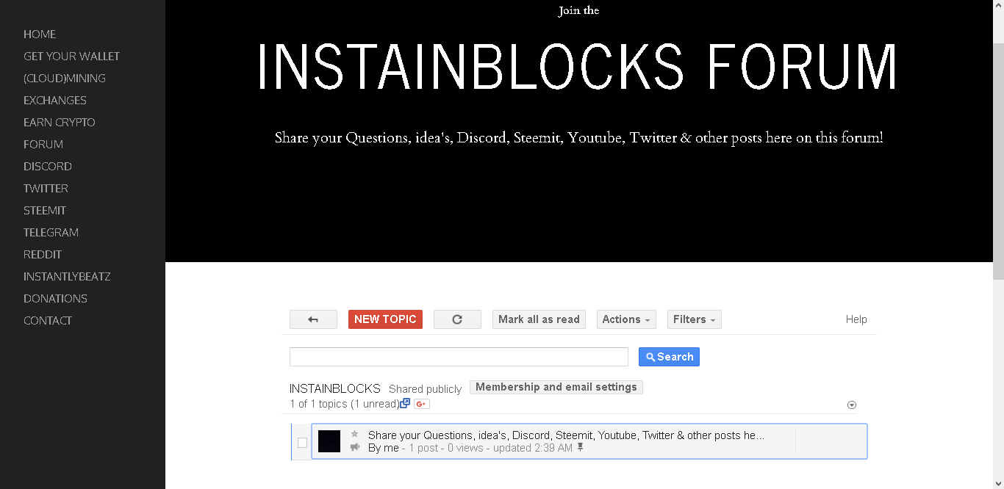
Task: Refresh the forum topic list
Action: (x=457, y=319)
